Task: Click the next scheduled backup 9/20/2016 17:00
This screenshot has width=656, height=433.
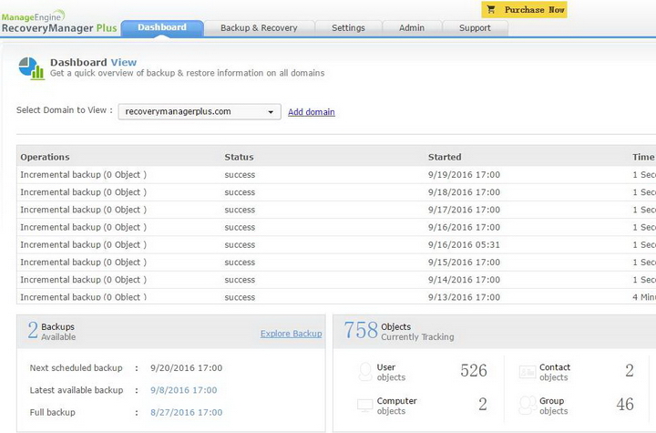Action: (186, 368)
